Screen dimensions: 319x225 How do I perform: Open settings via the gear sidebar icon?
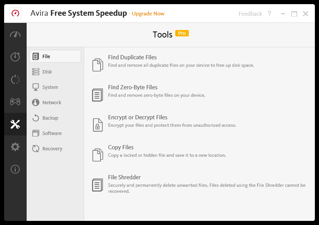pyautogui.click(x=15, y=147)
